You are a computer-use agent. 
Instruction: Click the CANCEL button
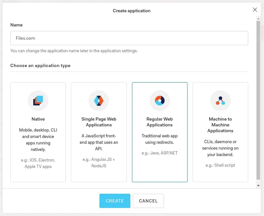(148, 201)
